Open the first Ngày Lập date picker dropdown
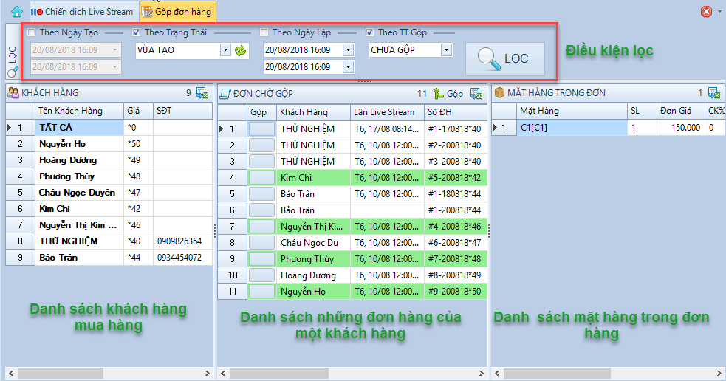 347,50
